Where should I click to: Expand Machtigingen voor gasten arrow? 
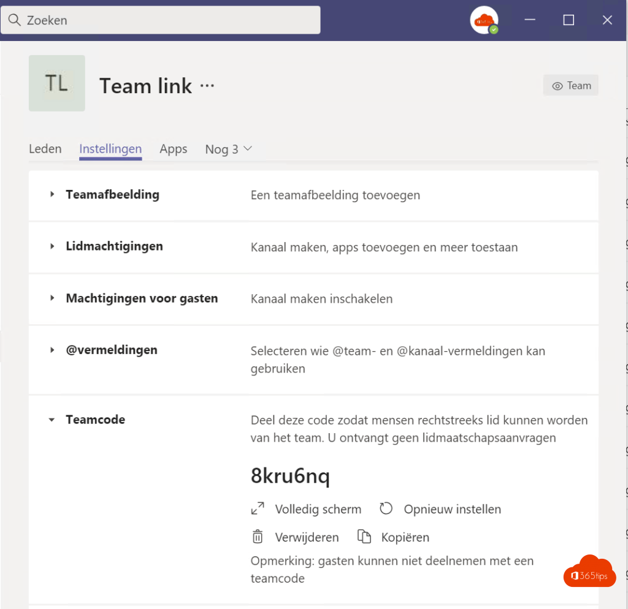tap(52, 298)
